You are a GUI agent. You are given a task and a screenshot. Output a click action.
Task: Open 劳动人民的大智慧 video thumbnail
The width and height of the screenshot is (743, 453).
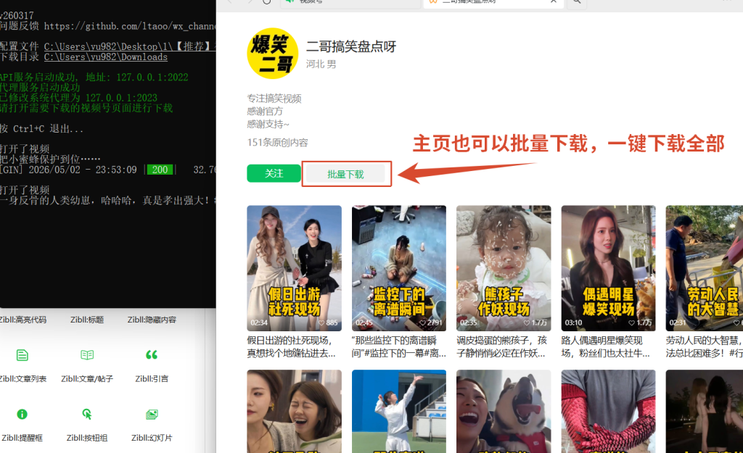click(704, 268)
